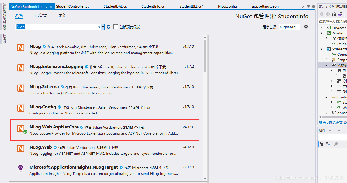Switch to the Browse (浏览) tab

19,16
